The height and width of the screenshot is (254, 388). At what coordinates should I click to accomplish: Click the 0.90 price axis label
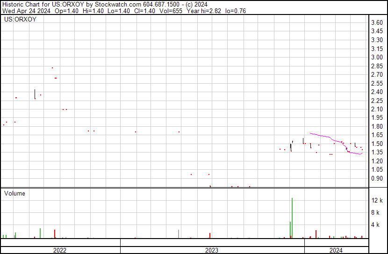pos(377,178)
